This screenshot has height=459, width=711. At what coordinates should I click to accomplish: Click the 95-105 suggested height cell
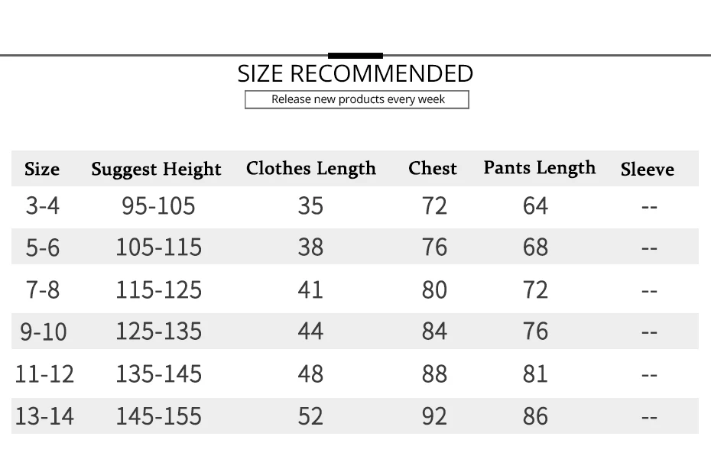click(x=158, y=205)
